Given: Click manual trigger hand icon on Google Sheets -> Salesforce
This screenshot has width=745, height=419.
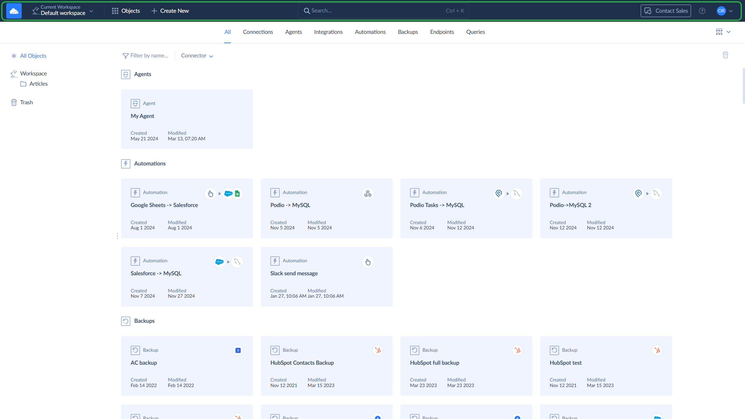Looking at the screenshot, I should point(210,194).
